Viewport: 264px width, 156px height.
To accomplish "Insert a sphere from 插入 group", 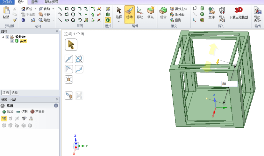I will pos(202,14).
